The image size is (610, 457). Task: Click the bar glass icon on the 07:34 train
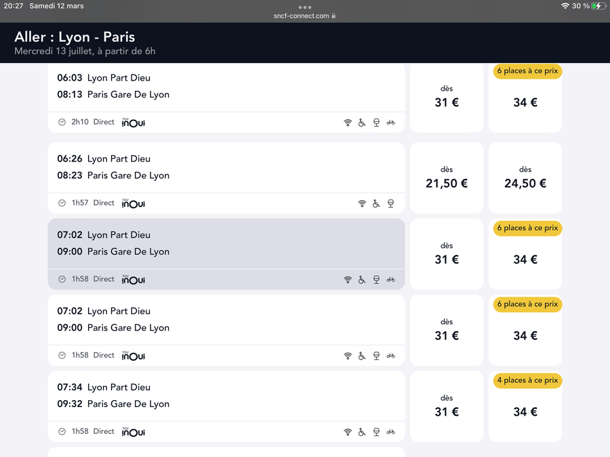click(376, 432)
